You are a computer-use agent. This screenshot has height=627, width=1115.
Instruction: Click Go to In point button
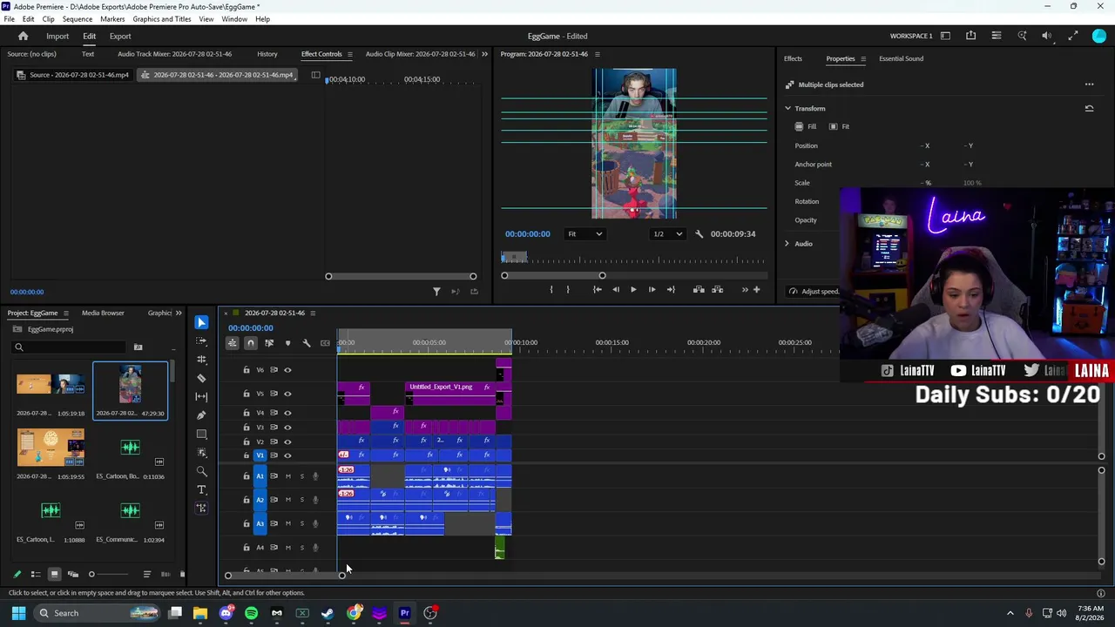[597, 289]
